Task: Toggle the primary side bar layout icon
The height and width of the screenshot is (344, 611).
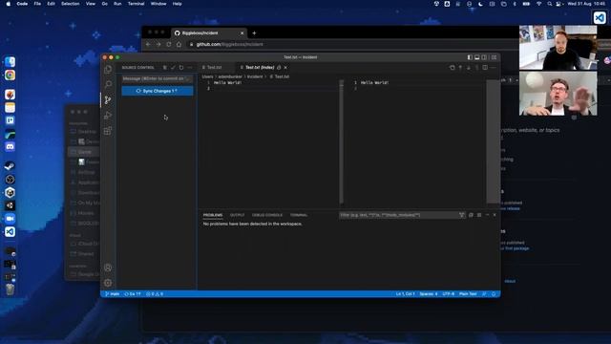Action: point(470,57)
